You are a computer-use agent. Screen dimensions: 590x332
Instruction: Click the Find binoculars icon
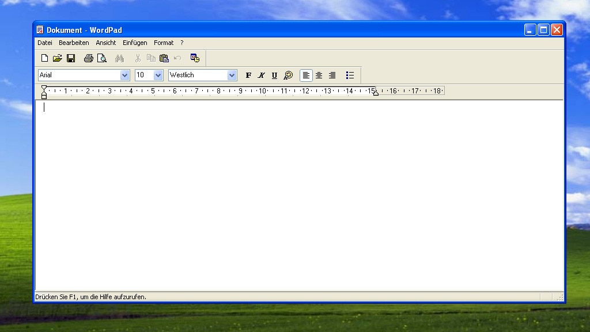tap(119, 58)
